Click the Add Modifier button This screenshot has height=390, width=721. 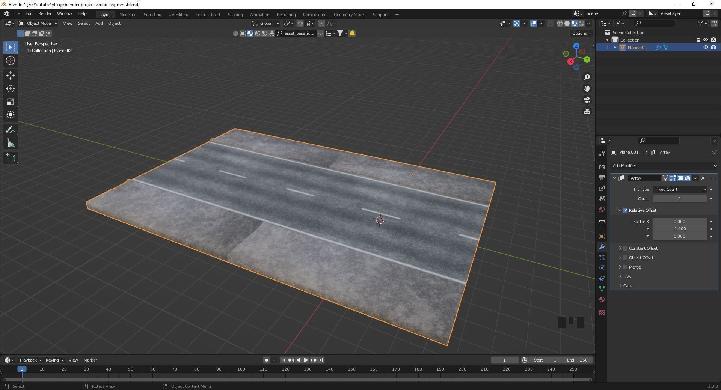coord(664,165)
